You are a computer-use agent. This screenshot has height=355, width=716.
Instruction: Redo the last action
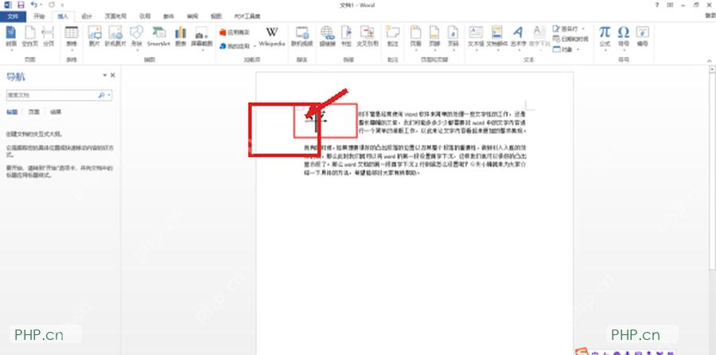52,5
